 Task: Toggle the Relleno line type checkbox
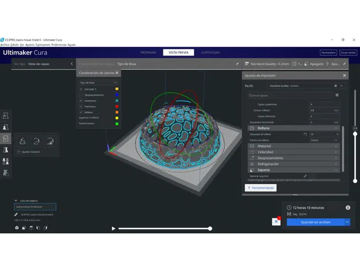coord(81,112)
